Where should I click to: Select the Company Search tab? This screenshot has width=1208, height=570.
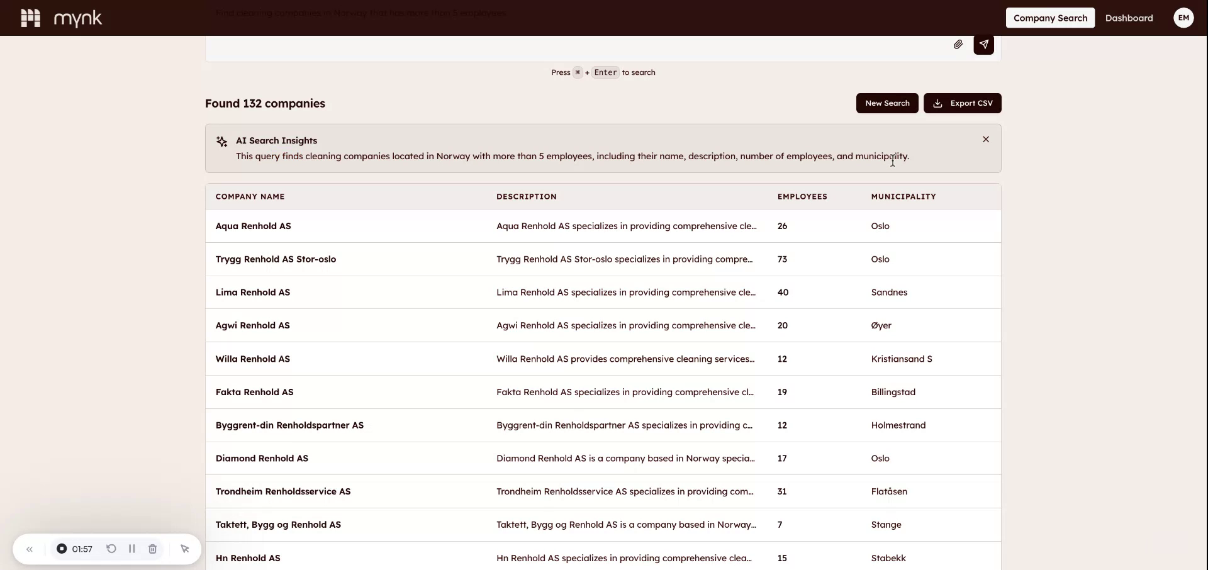(x=1050, y=18)
